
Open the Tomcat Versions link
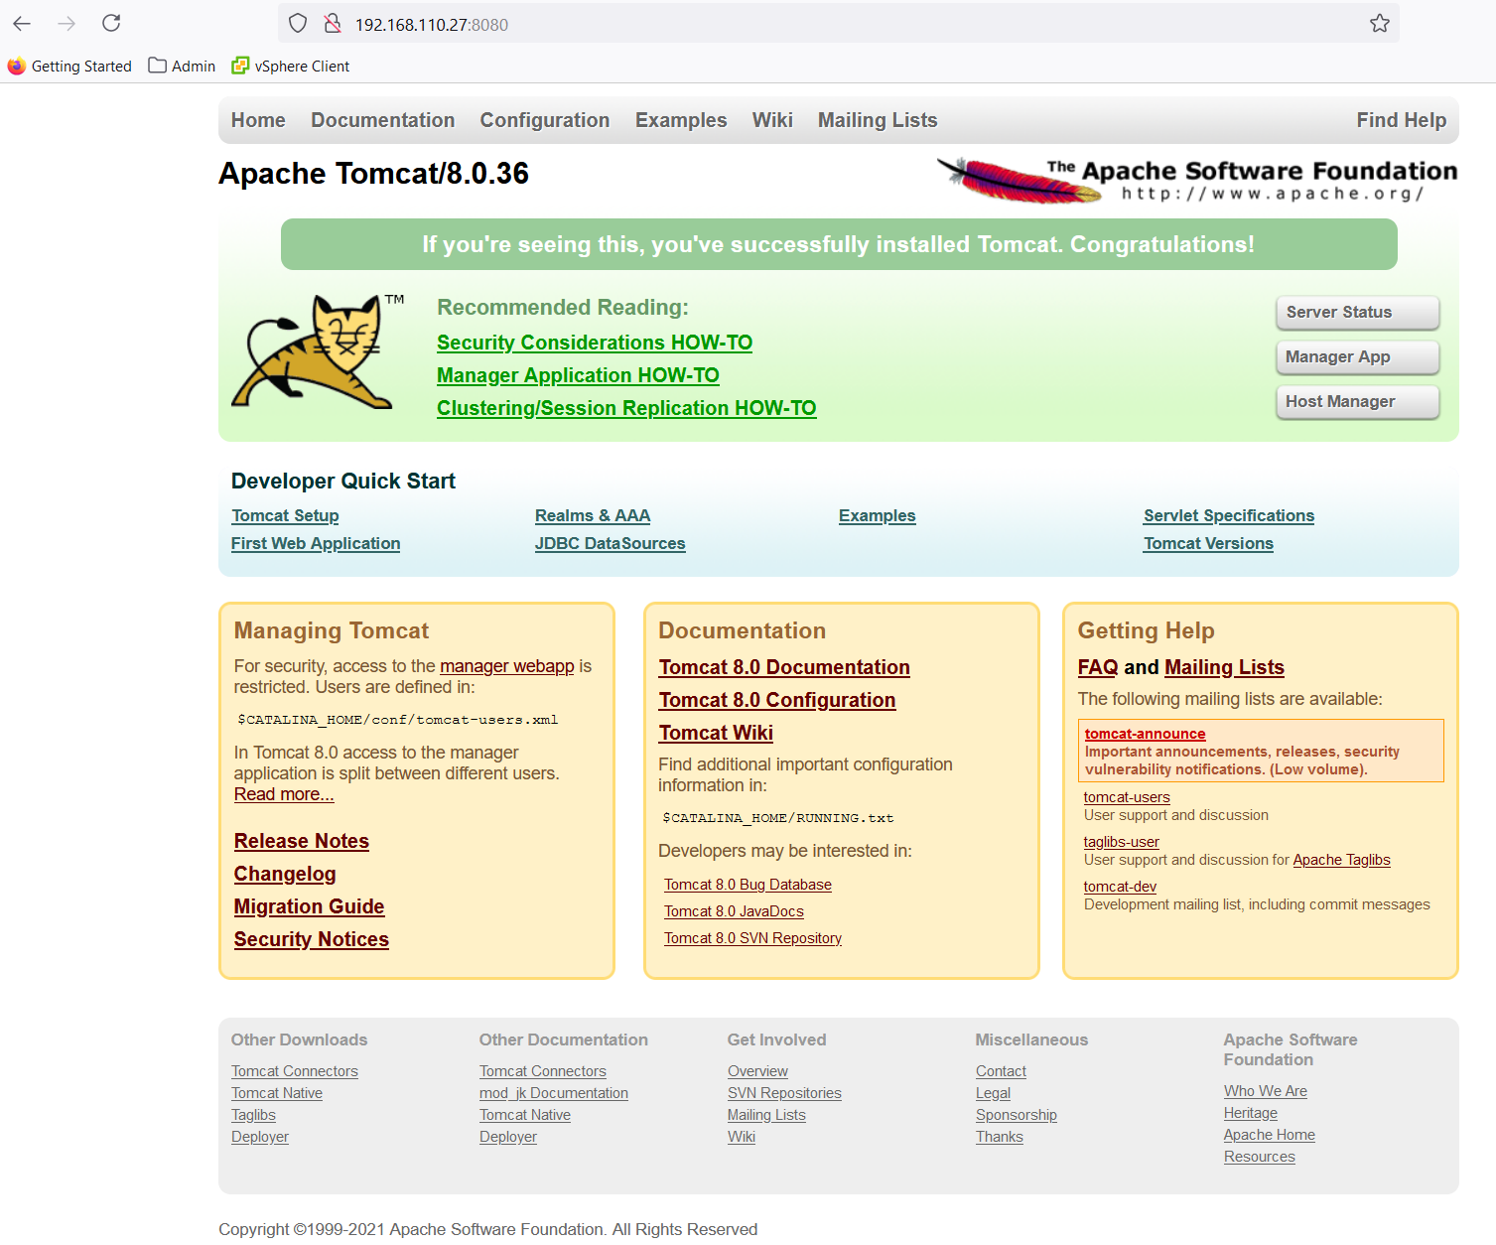(x=1208, y=543)
